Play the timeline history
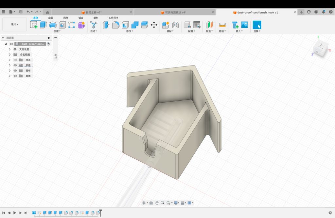335x218 pixels. [x=15, y=213]
